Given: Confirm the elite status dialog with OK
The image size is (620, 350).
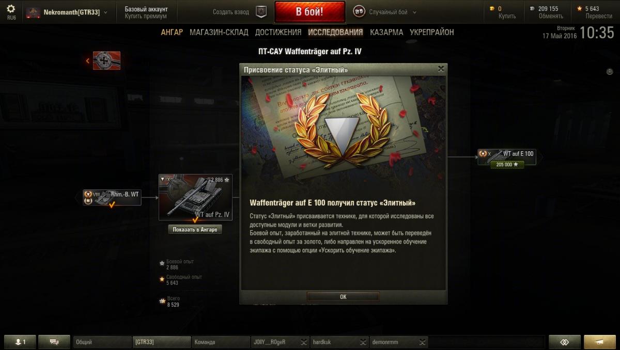Looking at the screenshot, I should point(343,297).
